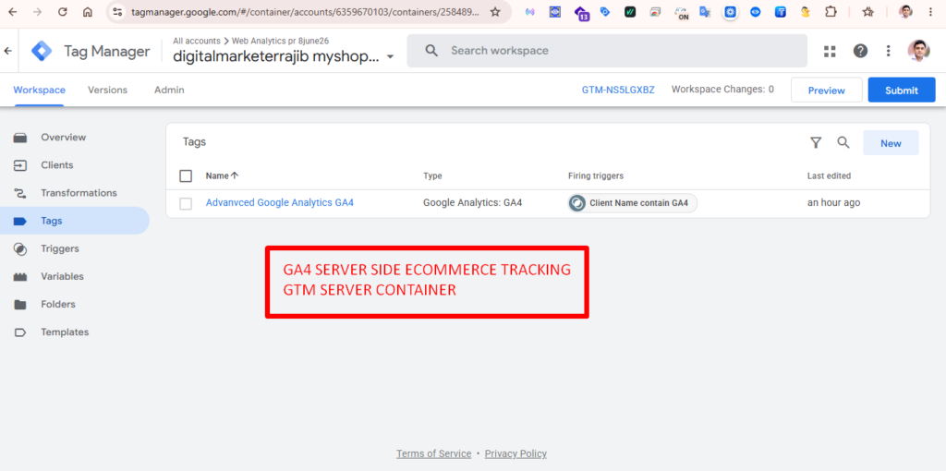
Task: Open the blue square eye extension
Action: coord(555,11)
